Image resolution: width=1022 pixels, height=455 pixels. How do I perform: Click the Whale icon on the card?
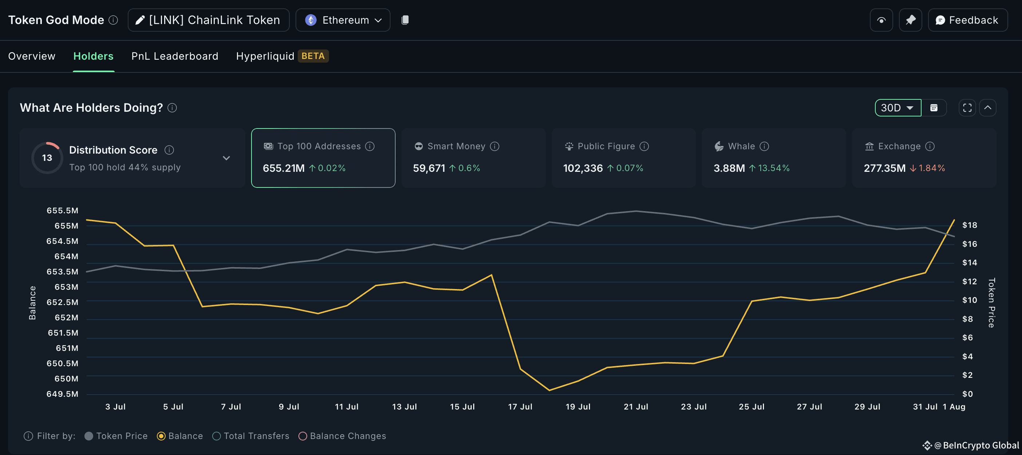[719, 146]
